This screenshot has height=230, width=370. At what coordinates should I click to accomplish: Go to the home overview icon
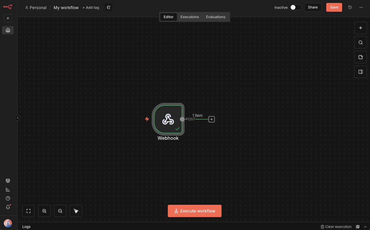pyautogui.click(x=8, y=30)
